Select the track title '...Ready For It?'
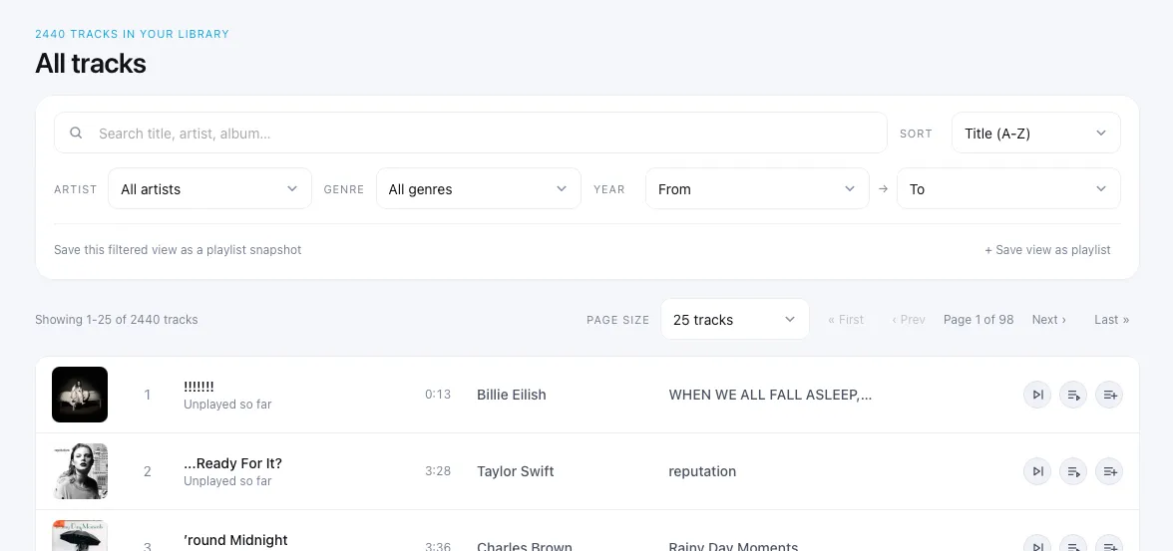The width and height of the screenshot is (1173, 551). [x=232, y=463]
